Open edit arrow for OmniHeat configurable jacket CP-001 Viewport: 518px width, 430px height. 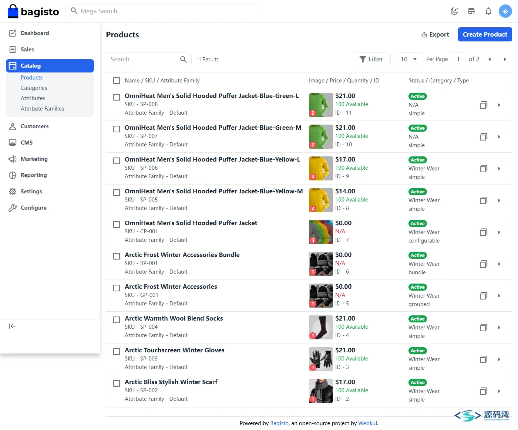[x=499, y=232]
